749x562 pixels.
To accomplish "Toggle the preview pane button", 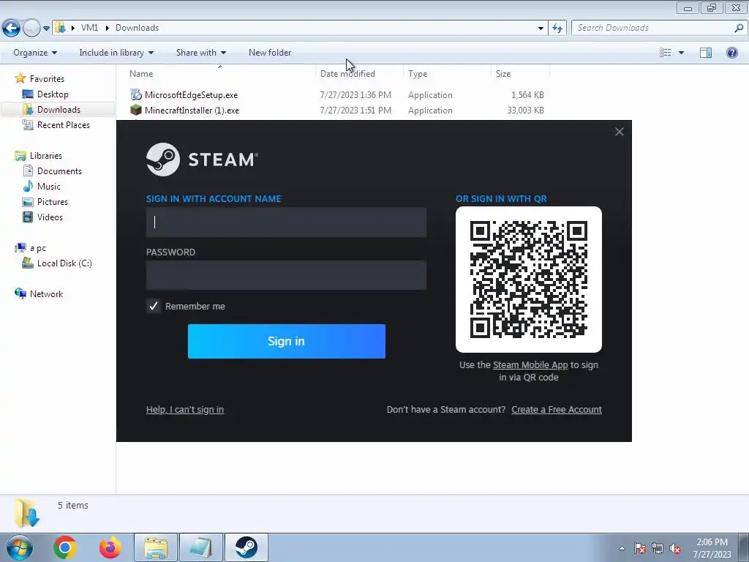I will coord(706,53).
